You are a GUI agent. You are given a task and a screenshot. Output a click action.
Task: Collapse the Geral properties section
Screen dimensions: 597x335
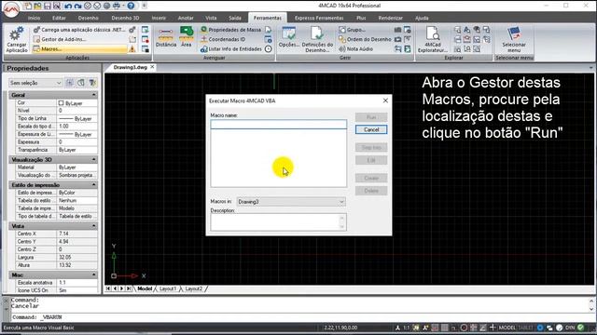93,95
